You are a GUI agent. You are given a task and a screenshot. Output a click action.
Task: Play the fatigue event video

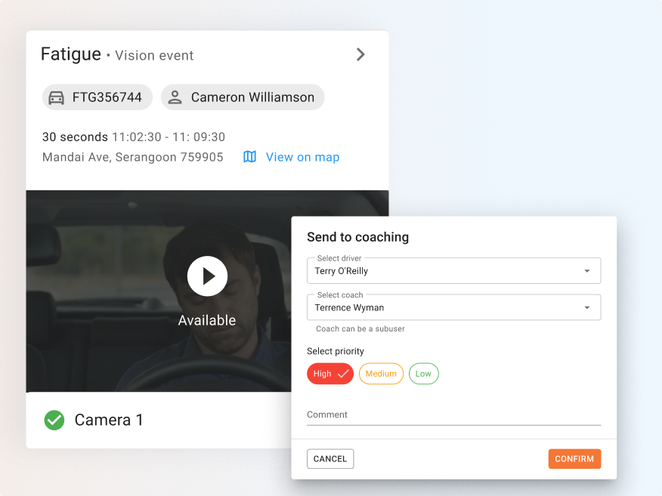pyautogui.click(x=207, y=276)
